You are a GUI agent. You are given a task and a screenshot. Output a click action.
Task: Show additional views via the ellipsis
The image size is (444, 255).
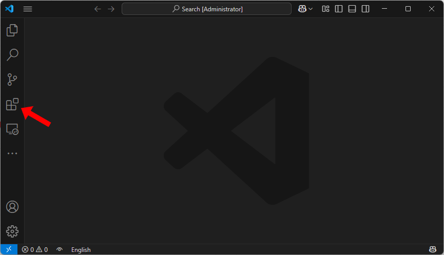tap(12, 153)
